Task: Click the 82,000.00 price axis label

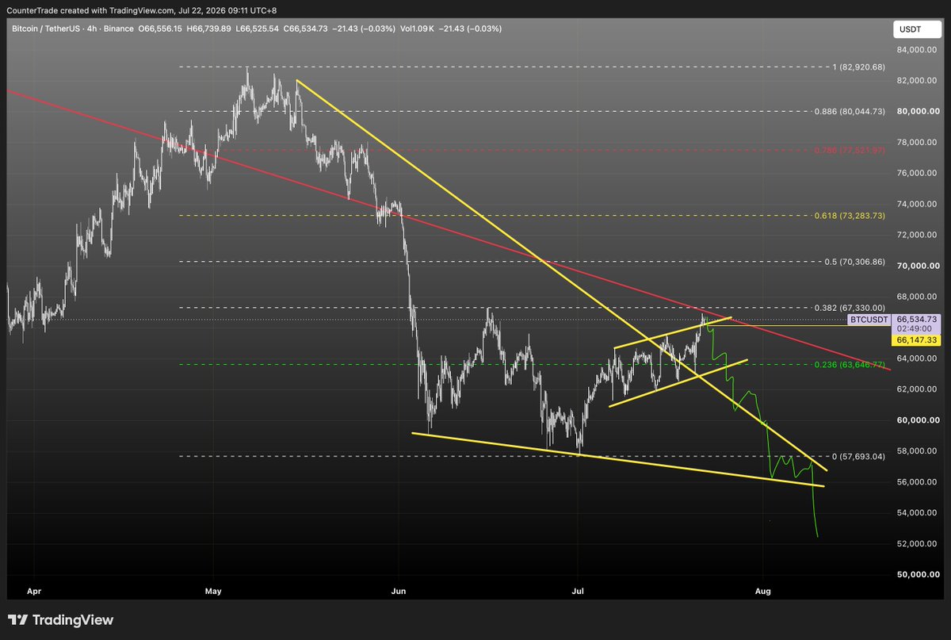Action: [x=919, y=80]
